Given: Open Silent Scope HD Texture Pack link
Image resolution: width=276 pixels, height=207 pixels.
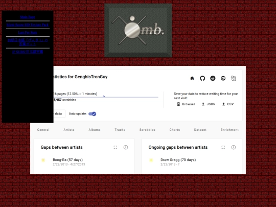Looking at the screenshot, I should click(28, 25).
